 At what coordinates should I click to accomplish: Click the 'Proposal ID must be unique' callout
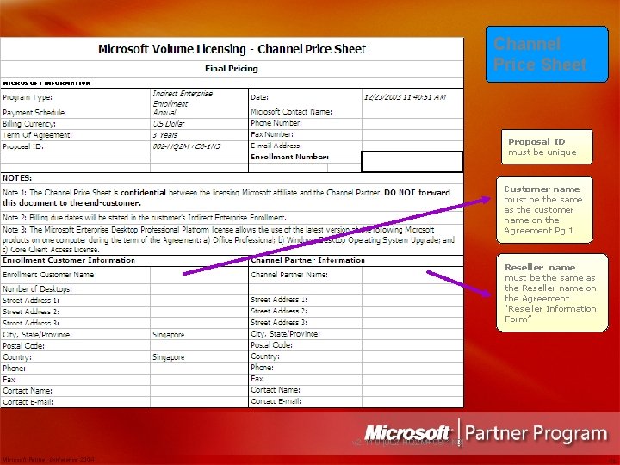coord(547,146)
